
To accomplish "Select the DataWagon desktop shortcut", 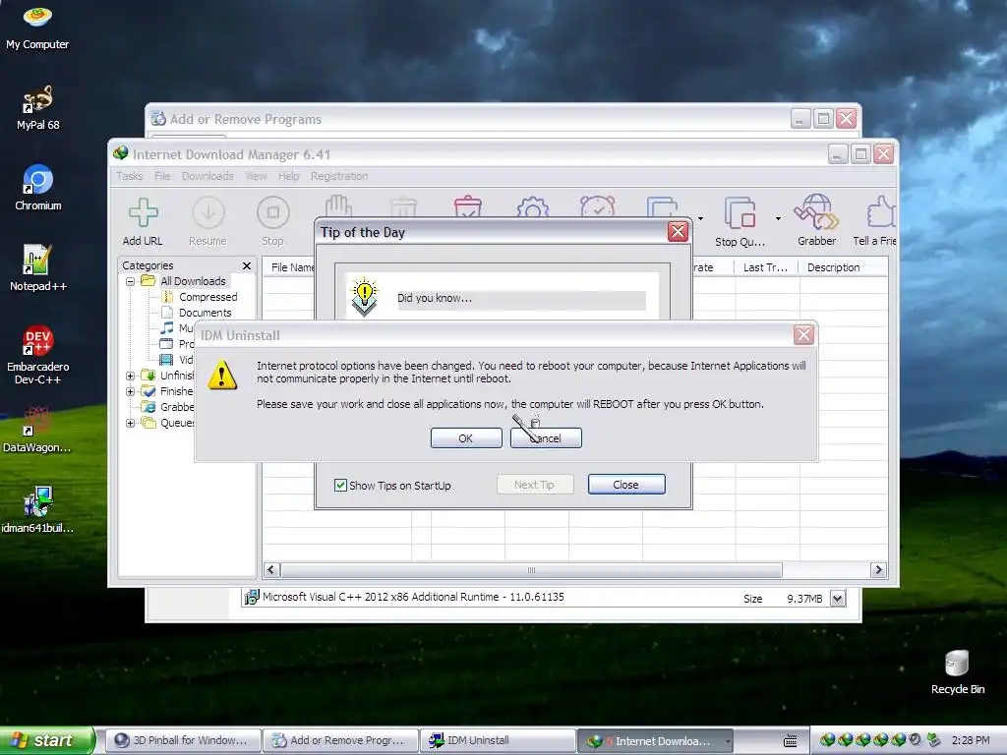I will (36, 421).
